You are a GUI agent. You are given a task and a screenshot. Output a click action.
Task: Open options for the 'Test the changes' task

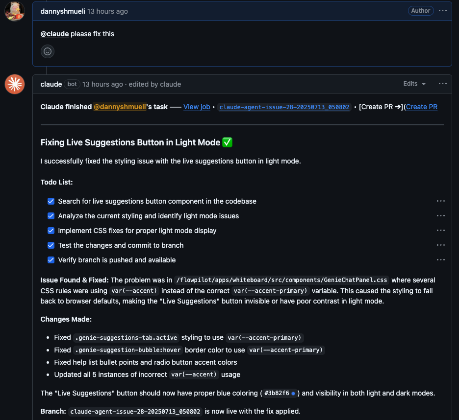coord(440,245)
